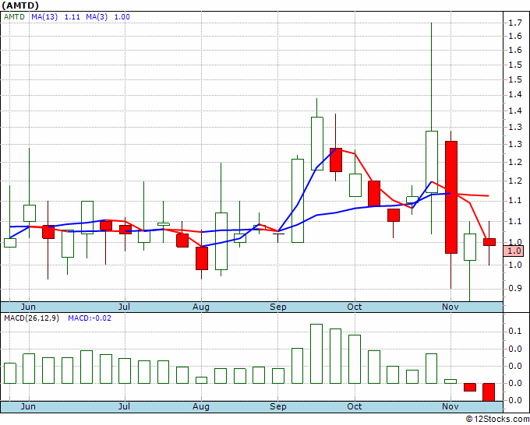Screen dimensions: 530x425
Task: Click the last red MACD histogram bar
Action: point(489,392)
